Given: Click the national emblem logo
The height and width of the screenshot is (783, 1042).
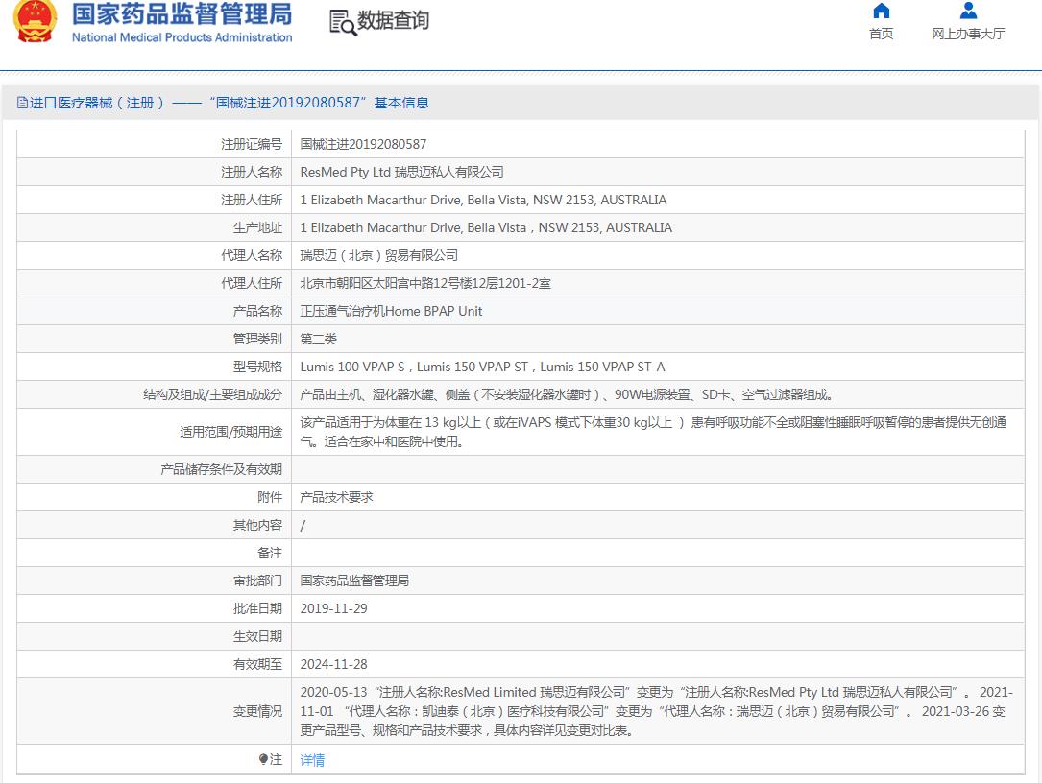Looking at the screenshot, I should pyautogui.click(x=36, y=22).
